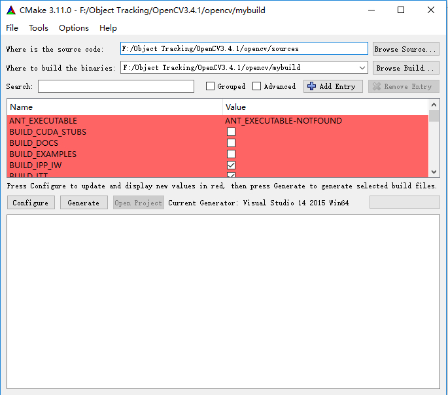448x395 pixels.
Task: Click the CMake logo icon in title bar
Action: pyautogui.click(x=11, y=10)
